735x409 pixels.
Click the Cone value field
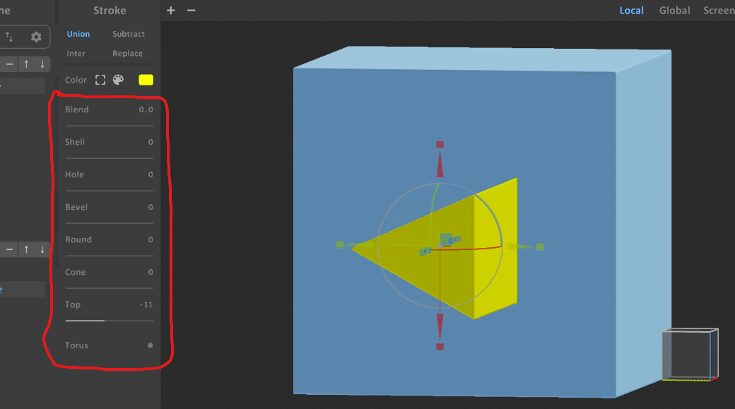151,272
